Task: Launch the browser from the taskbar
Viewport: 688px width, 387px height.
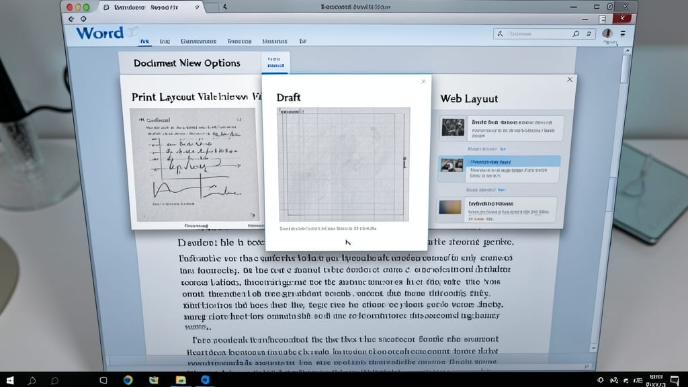Action: tap(128, 380)
